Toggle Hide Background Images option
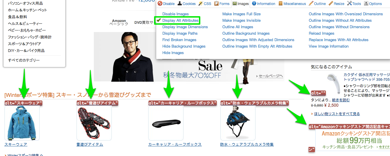 [x=184, y=46]
